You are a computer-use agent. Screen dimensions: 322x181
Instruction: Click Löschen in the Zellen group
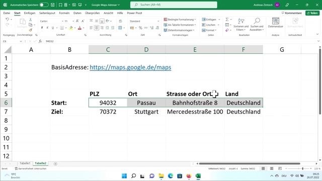click(x=209, y=25)
